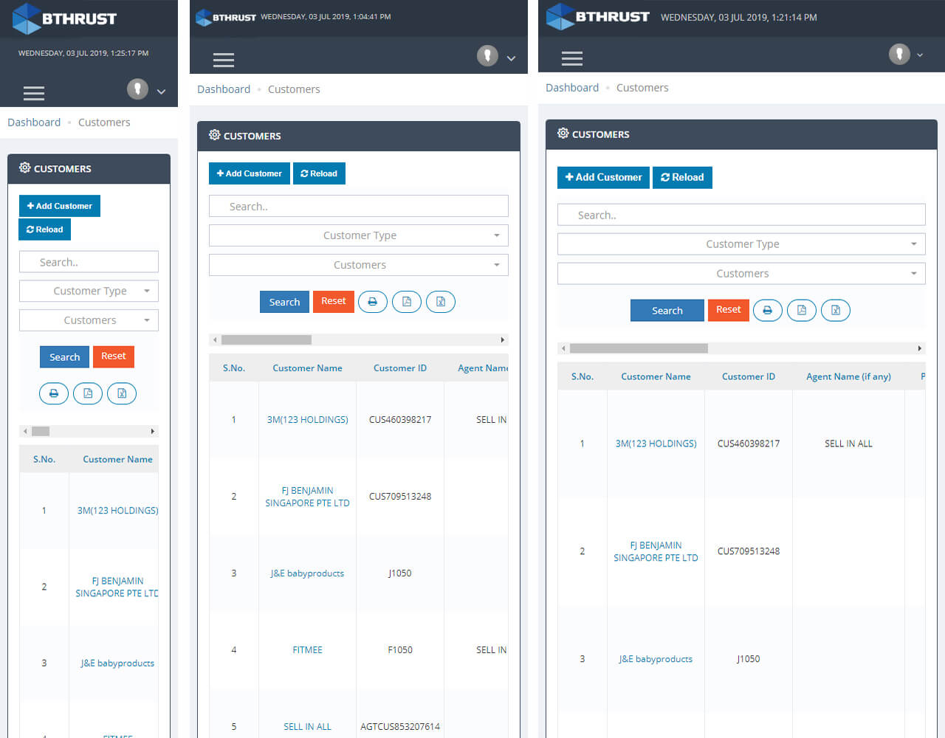This screenshot has width=945, height=738.
Task: Click Reload button in left narrow panel
Action: pos(44,230)
